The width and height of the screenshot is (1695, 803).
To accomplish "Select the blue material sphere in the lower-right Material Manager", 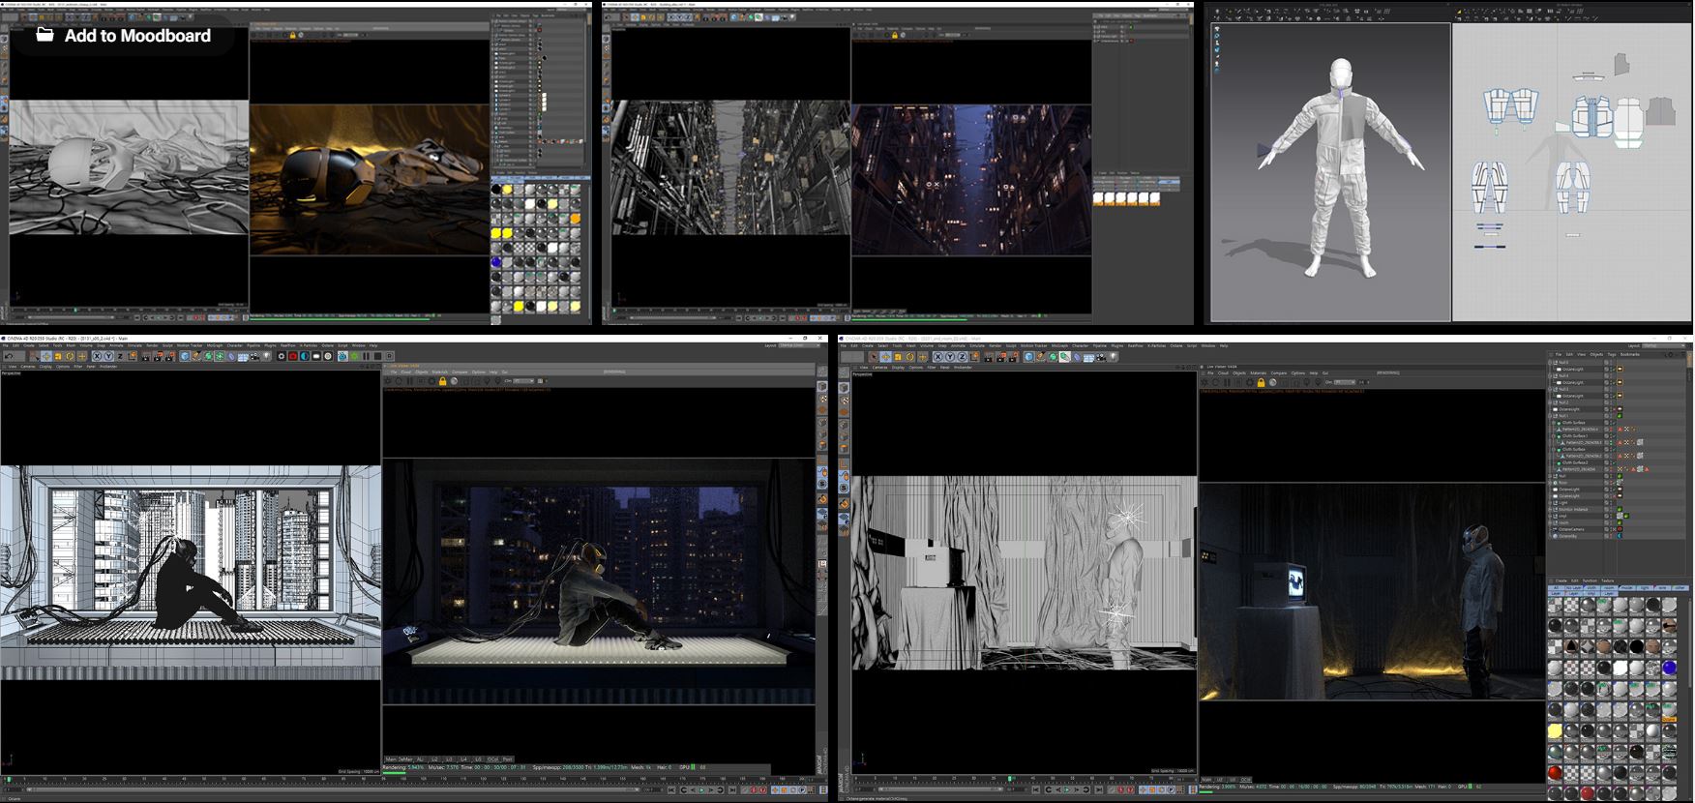I will click(1669, 668).
